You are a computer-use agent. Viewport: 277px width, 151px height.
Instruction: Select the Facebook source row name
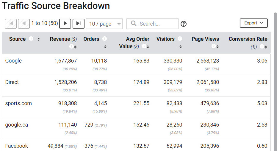point(17,146)
